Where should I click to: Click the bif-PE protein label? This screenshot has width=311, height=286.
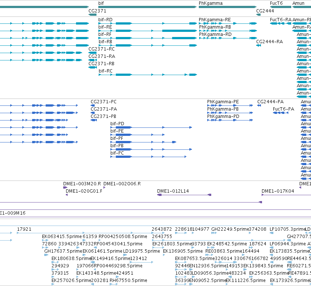117,131
